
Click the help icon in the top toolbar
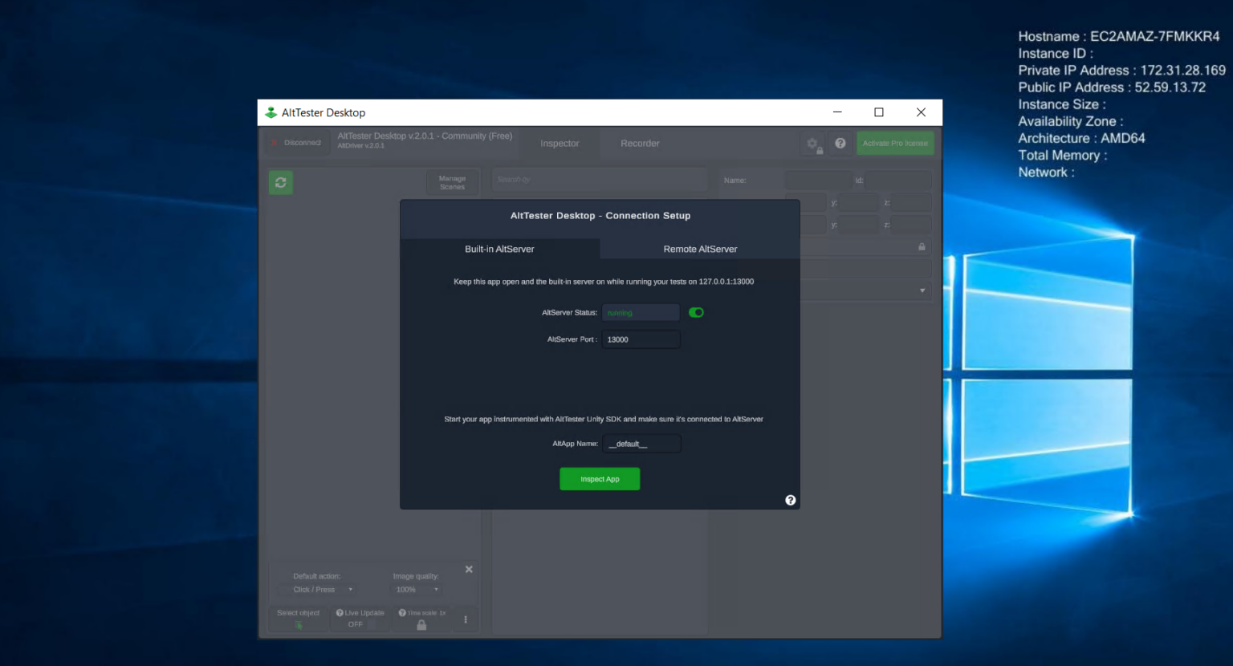(840, 143)
